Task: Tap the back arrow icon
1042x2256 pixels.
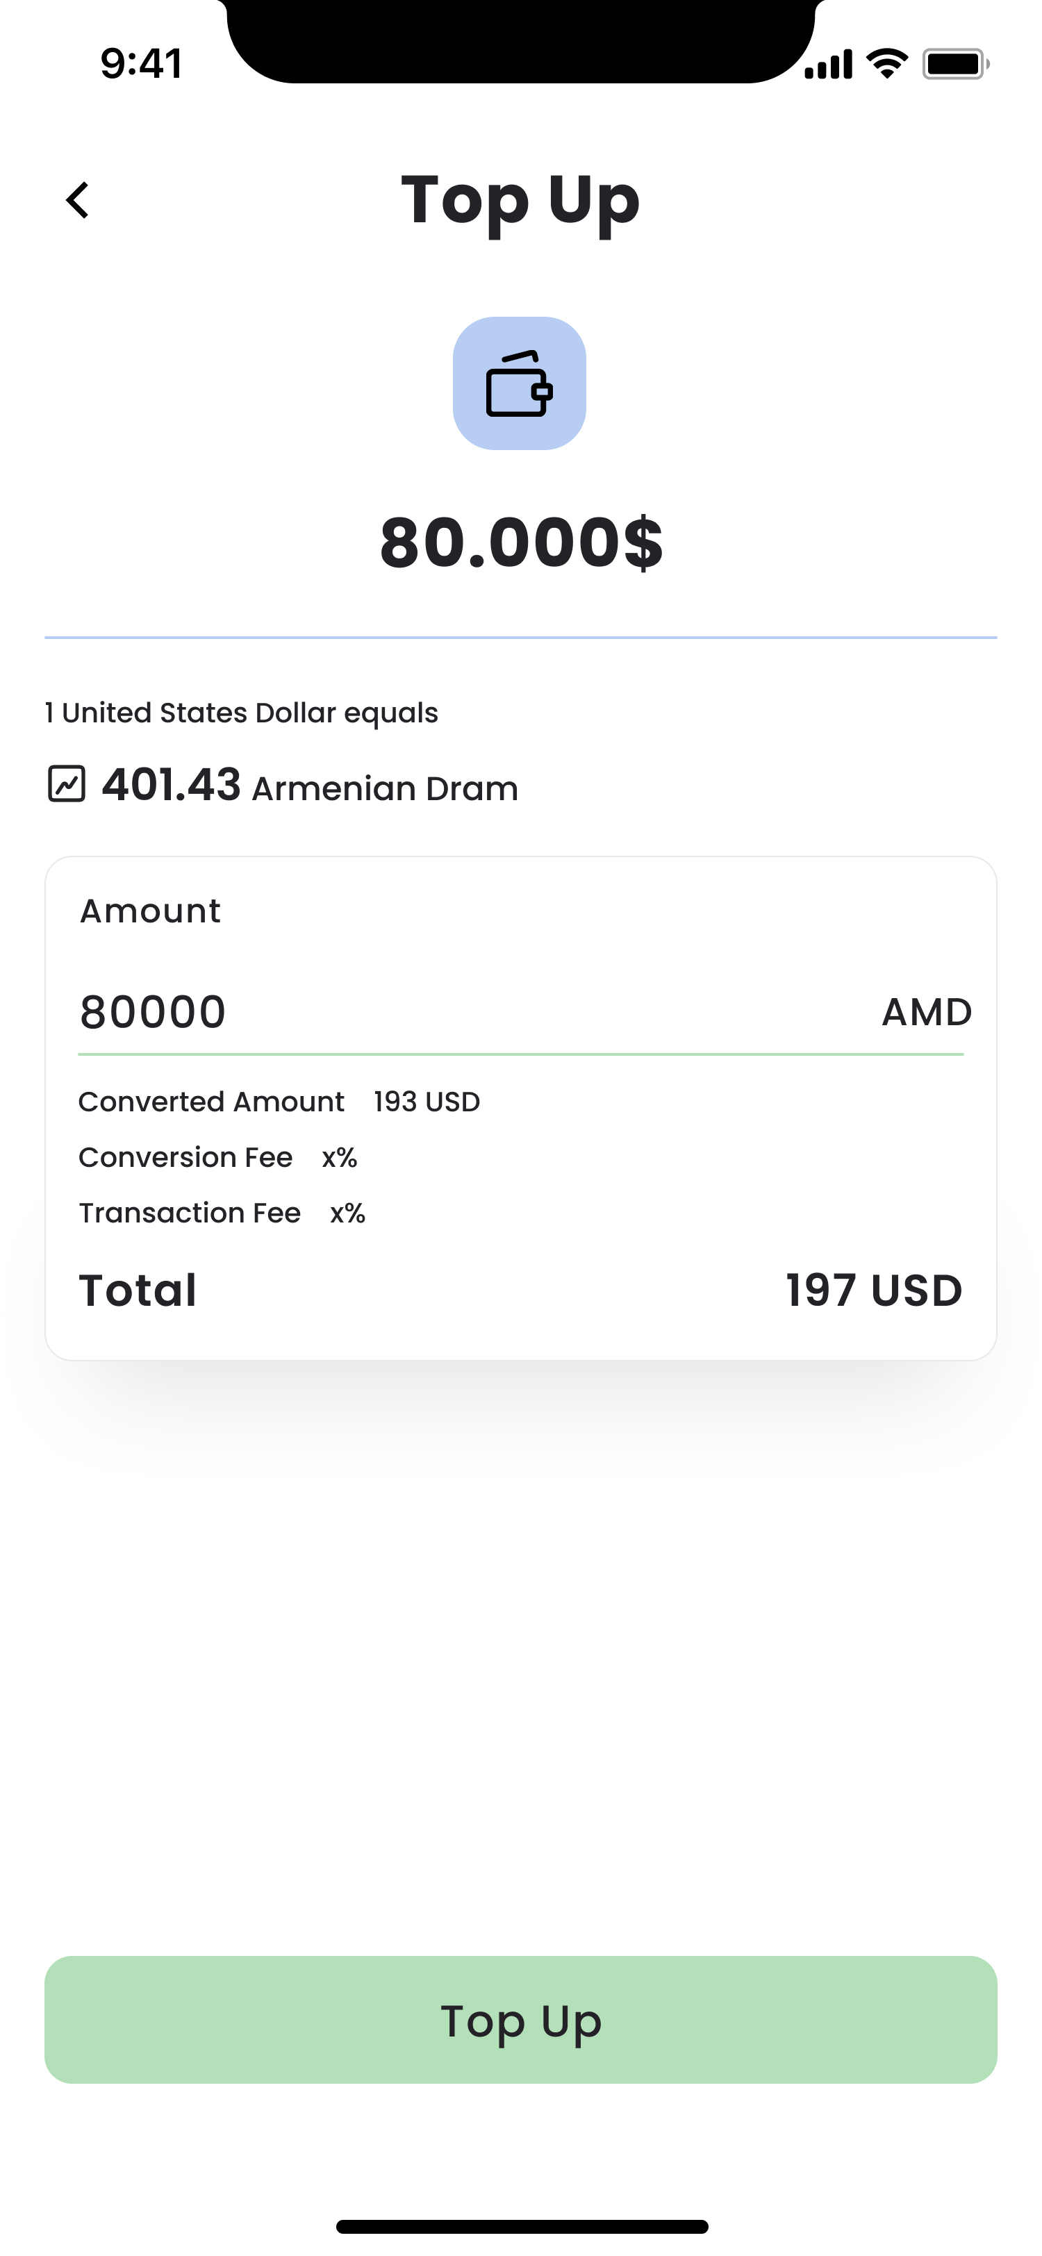Action: 78,201
